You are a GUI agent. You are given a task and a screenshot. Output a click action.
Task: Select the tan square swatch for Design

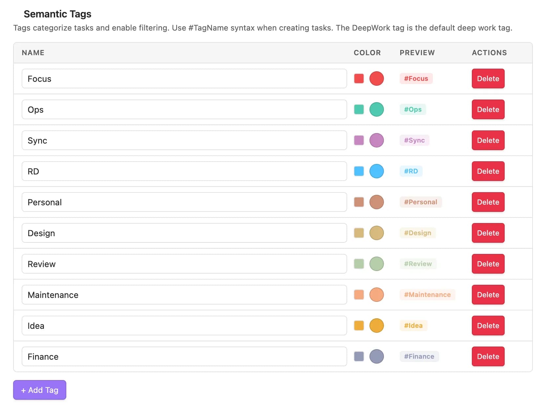click(359, 233)
